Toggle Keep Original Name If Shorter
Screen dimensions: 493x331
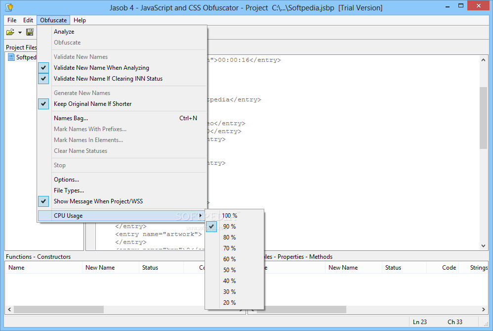coord(123,103)
